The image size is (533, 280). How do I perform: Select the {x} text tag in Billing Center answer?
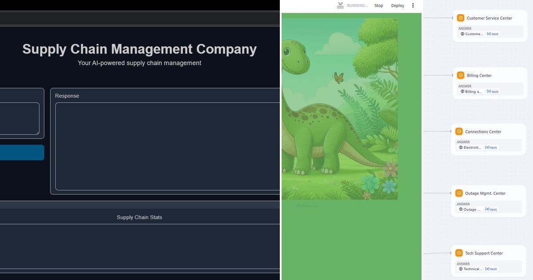click(x=493, y=91)
